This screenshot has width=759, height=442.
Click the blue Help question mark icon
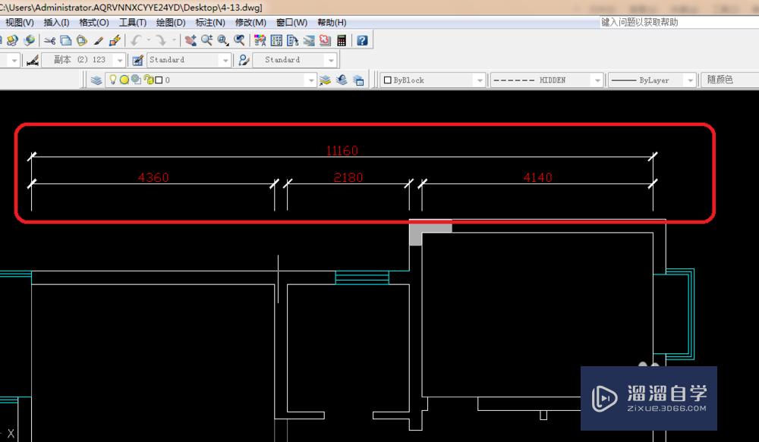[x=362, y=41]
